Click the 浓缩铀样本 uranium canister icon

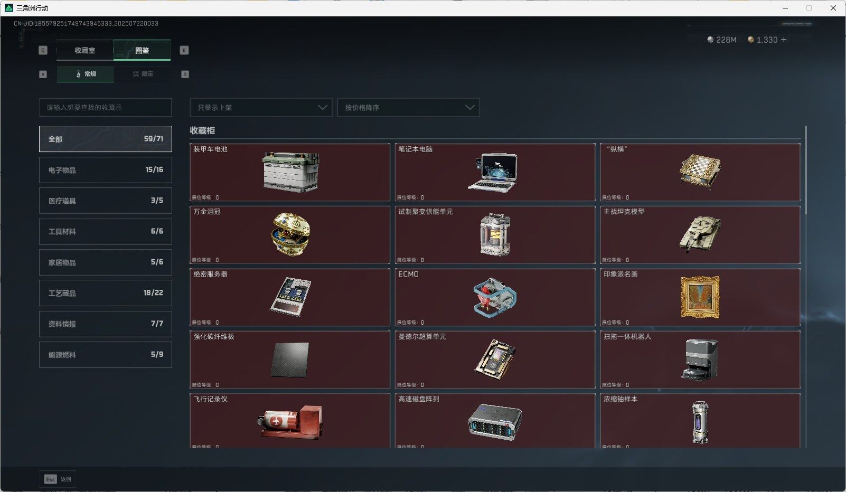[700, 422]
